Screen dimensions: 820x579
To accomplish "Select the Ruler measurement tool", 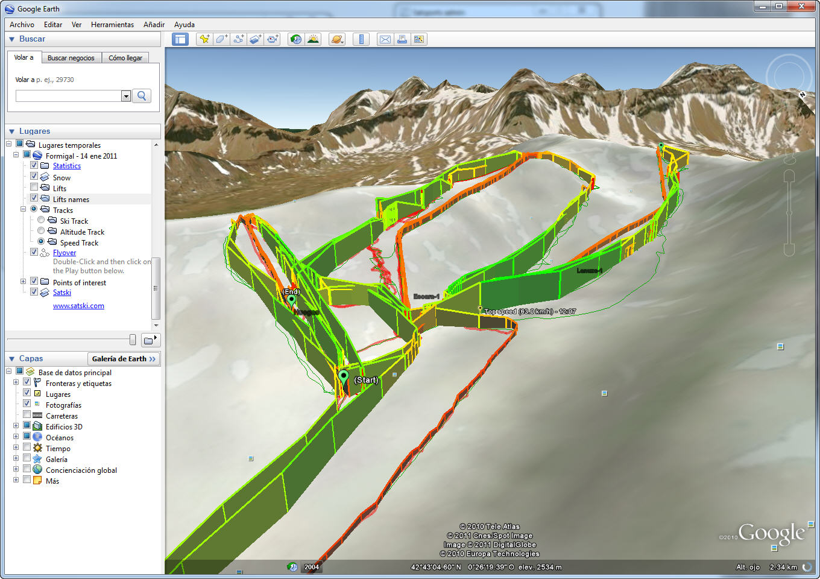I will (361, 39).
